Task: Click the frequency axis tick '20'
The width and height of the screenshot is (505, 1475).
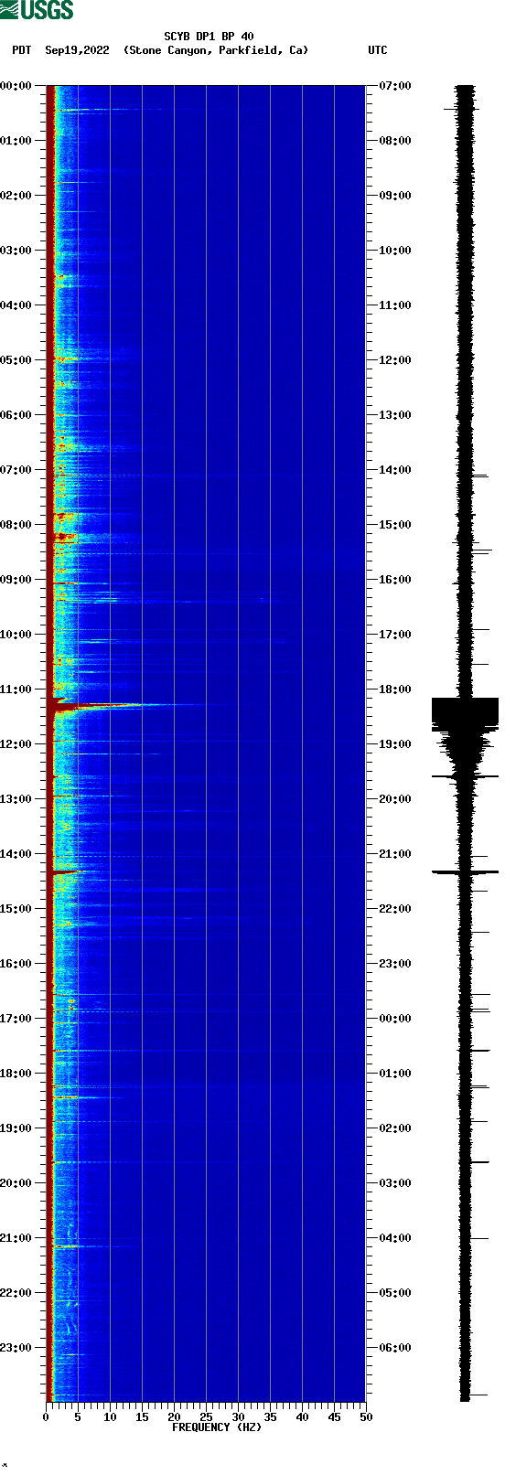Action: (x=174, y=1417)
